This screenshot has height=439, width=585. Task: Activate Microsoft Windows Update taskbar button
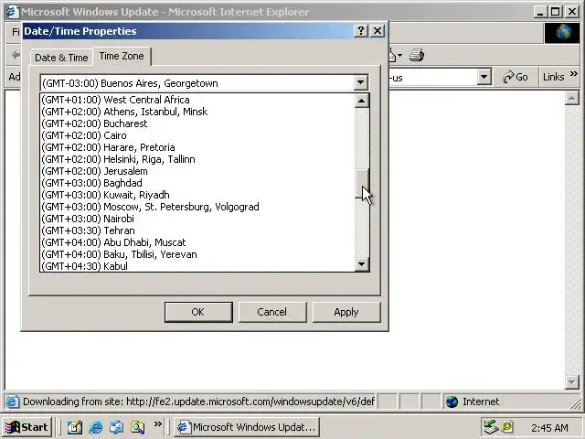tap(247, 427)
